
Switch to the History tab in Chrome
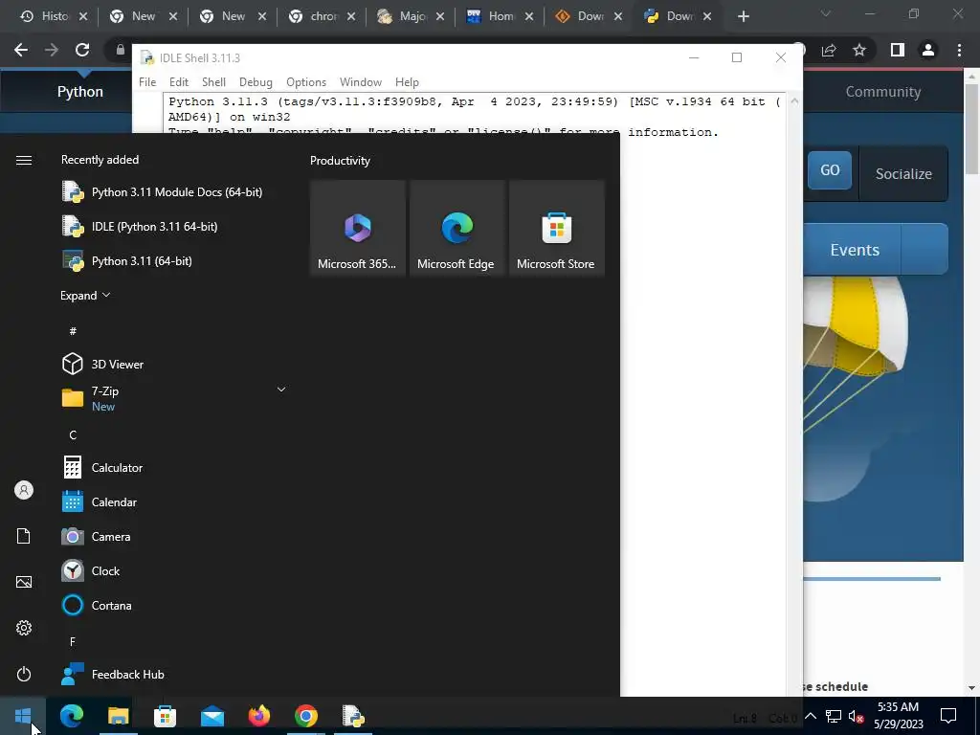coord(45,16)
